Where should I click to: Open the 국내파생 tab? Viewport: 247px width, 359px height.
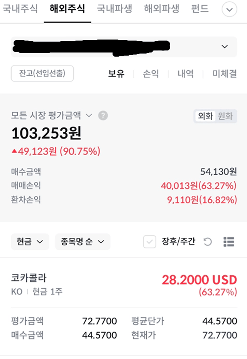click(115, 9)
